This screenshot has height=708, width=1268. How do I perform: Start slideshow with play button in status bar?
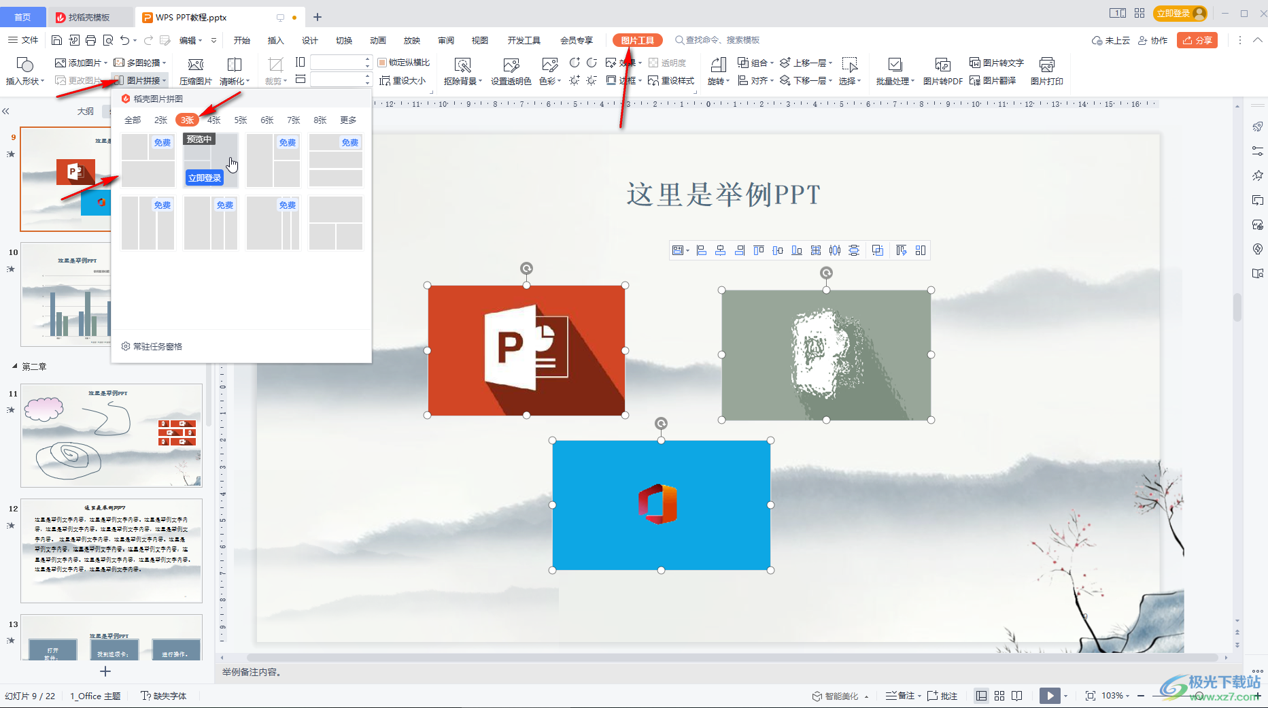tap(1050, 696)
